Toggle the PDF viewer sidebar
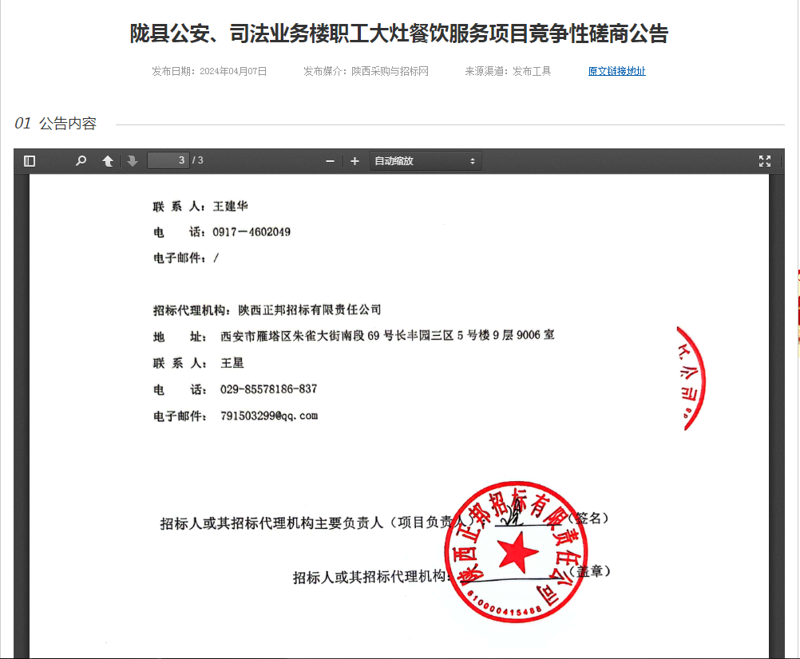800x659 pixels. [30, 161]
